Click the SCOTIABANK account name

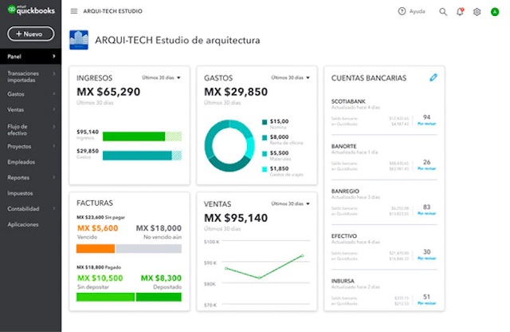coord(348,101)
